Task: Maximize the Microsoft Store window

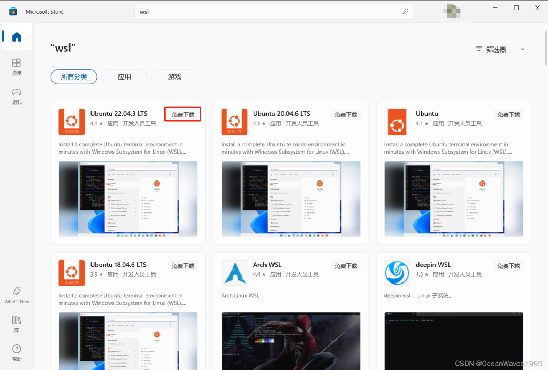Action: click(x=516, y=7)
